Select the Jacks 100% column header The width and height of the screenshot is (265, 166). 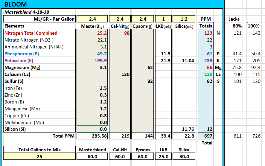[254, 26]
